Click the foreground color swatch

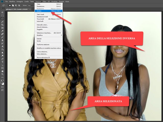(2, 83)
